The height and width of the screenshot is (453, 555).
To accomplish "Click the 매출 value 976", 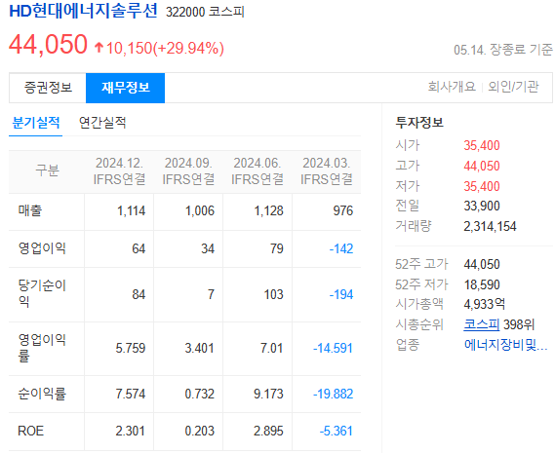I will pyautogui.click(x=343, y=210).
